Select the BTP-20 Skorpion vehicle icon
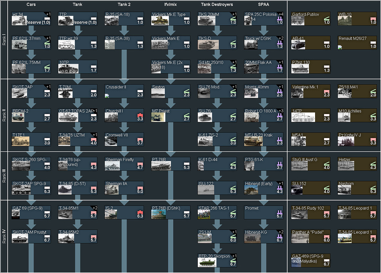381x273 pixels. [x=207, y=263]
